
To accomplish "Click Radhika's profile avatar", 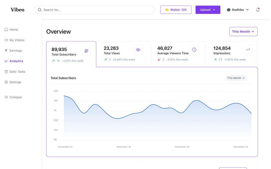I will click(x=228, y=10).
